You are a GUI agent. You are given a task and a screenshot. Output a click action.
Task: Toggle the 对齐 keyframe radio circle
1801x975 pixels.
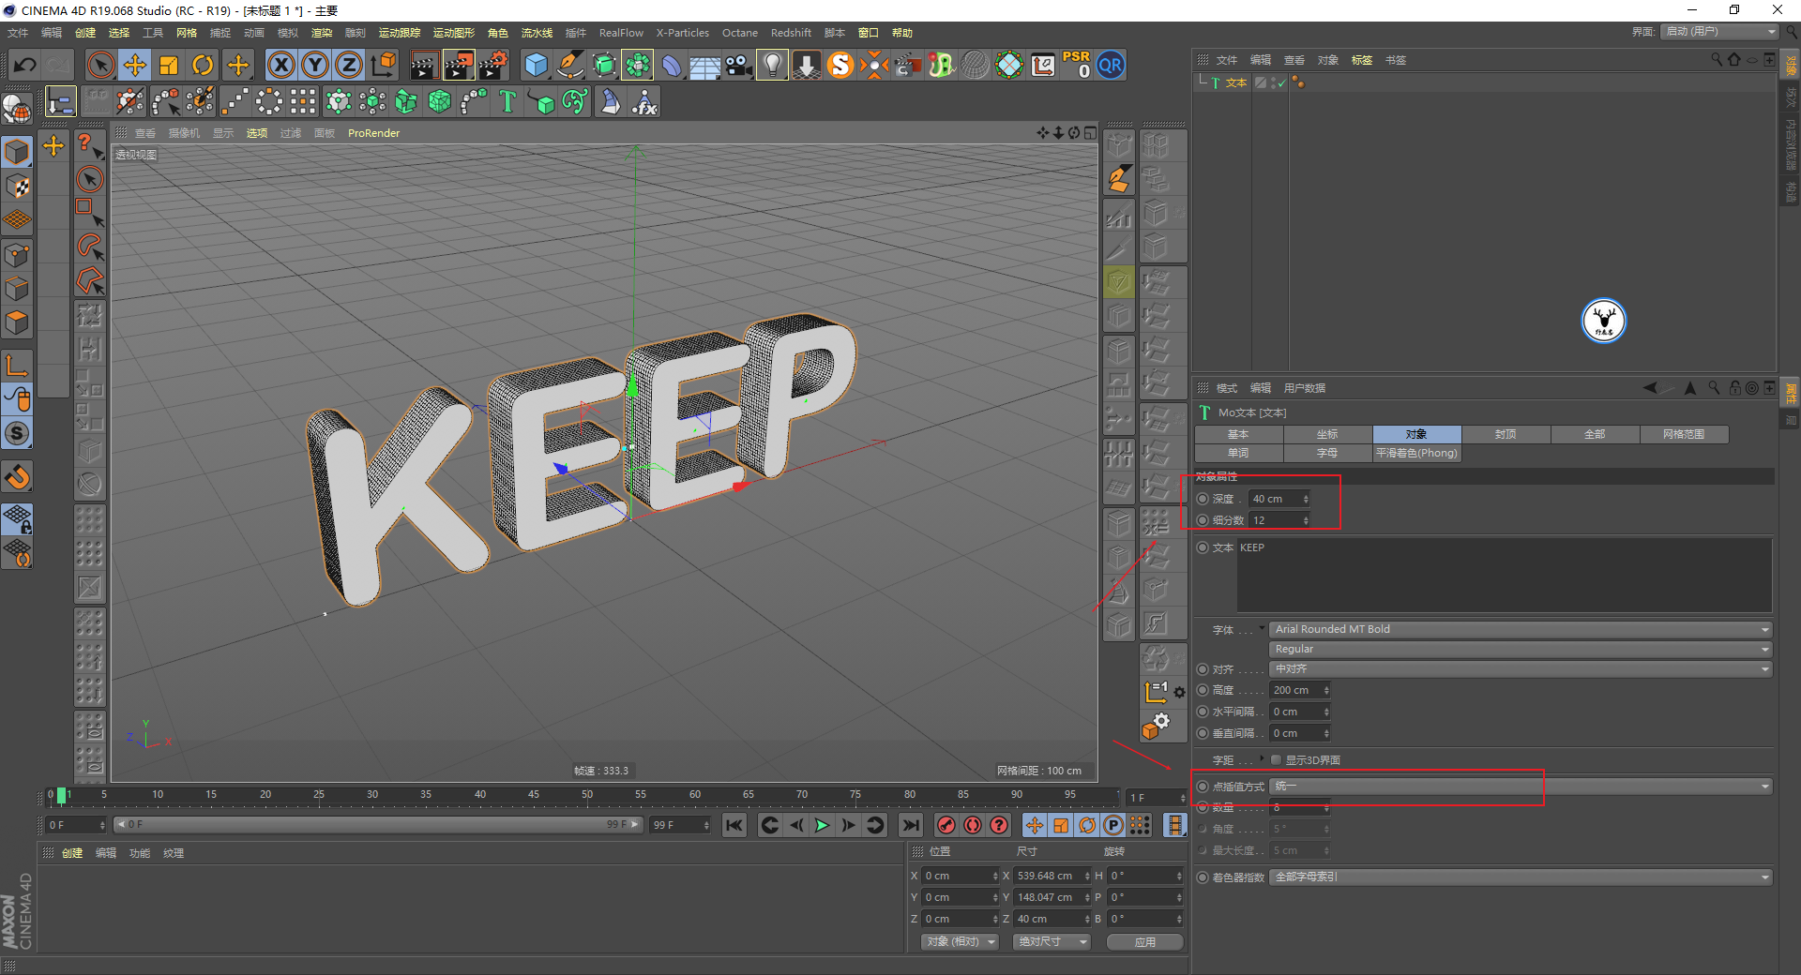[1203, 668]
